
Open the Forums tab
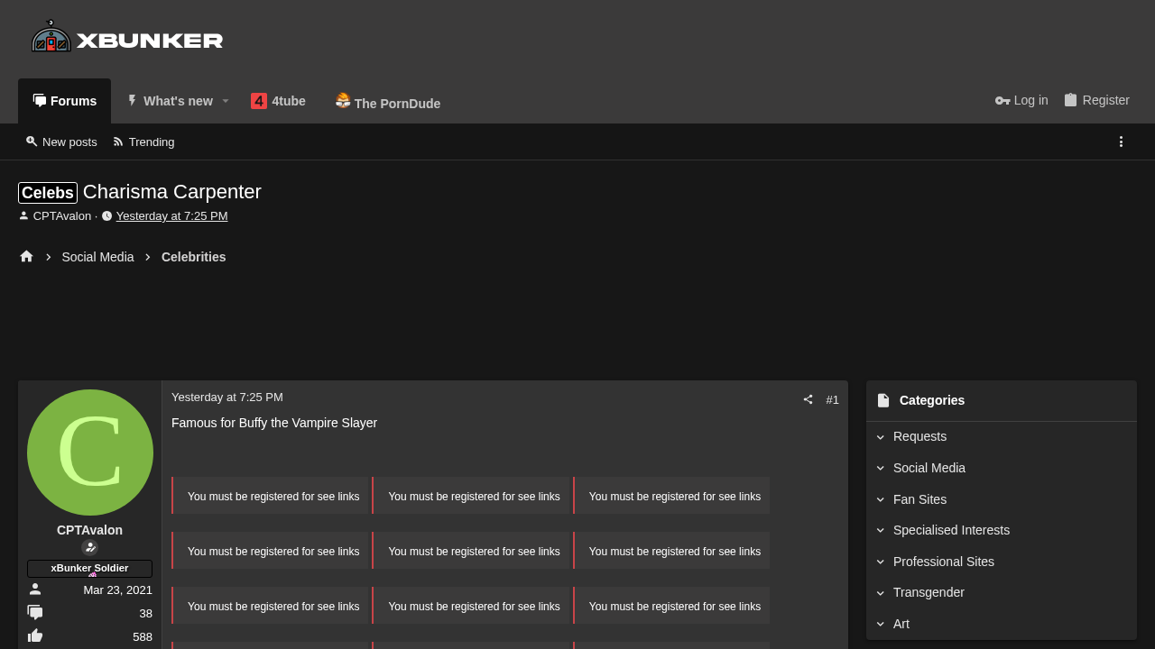[x=65, y=101]
